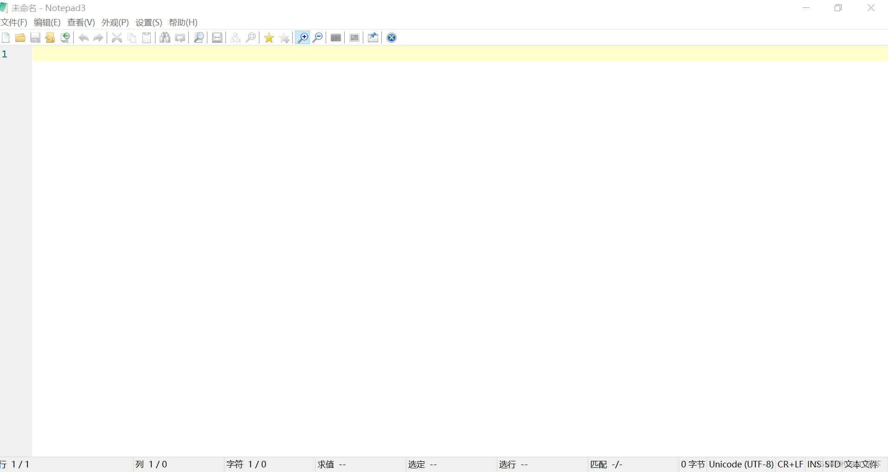
Task: Save the document with the floppy icon
Action: click(x=35, y=38)
